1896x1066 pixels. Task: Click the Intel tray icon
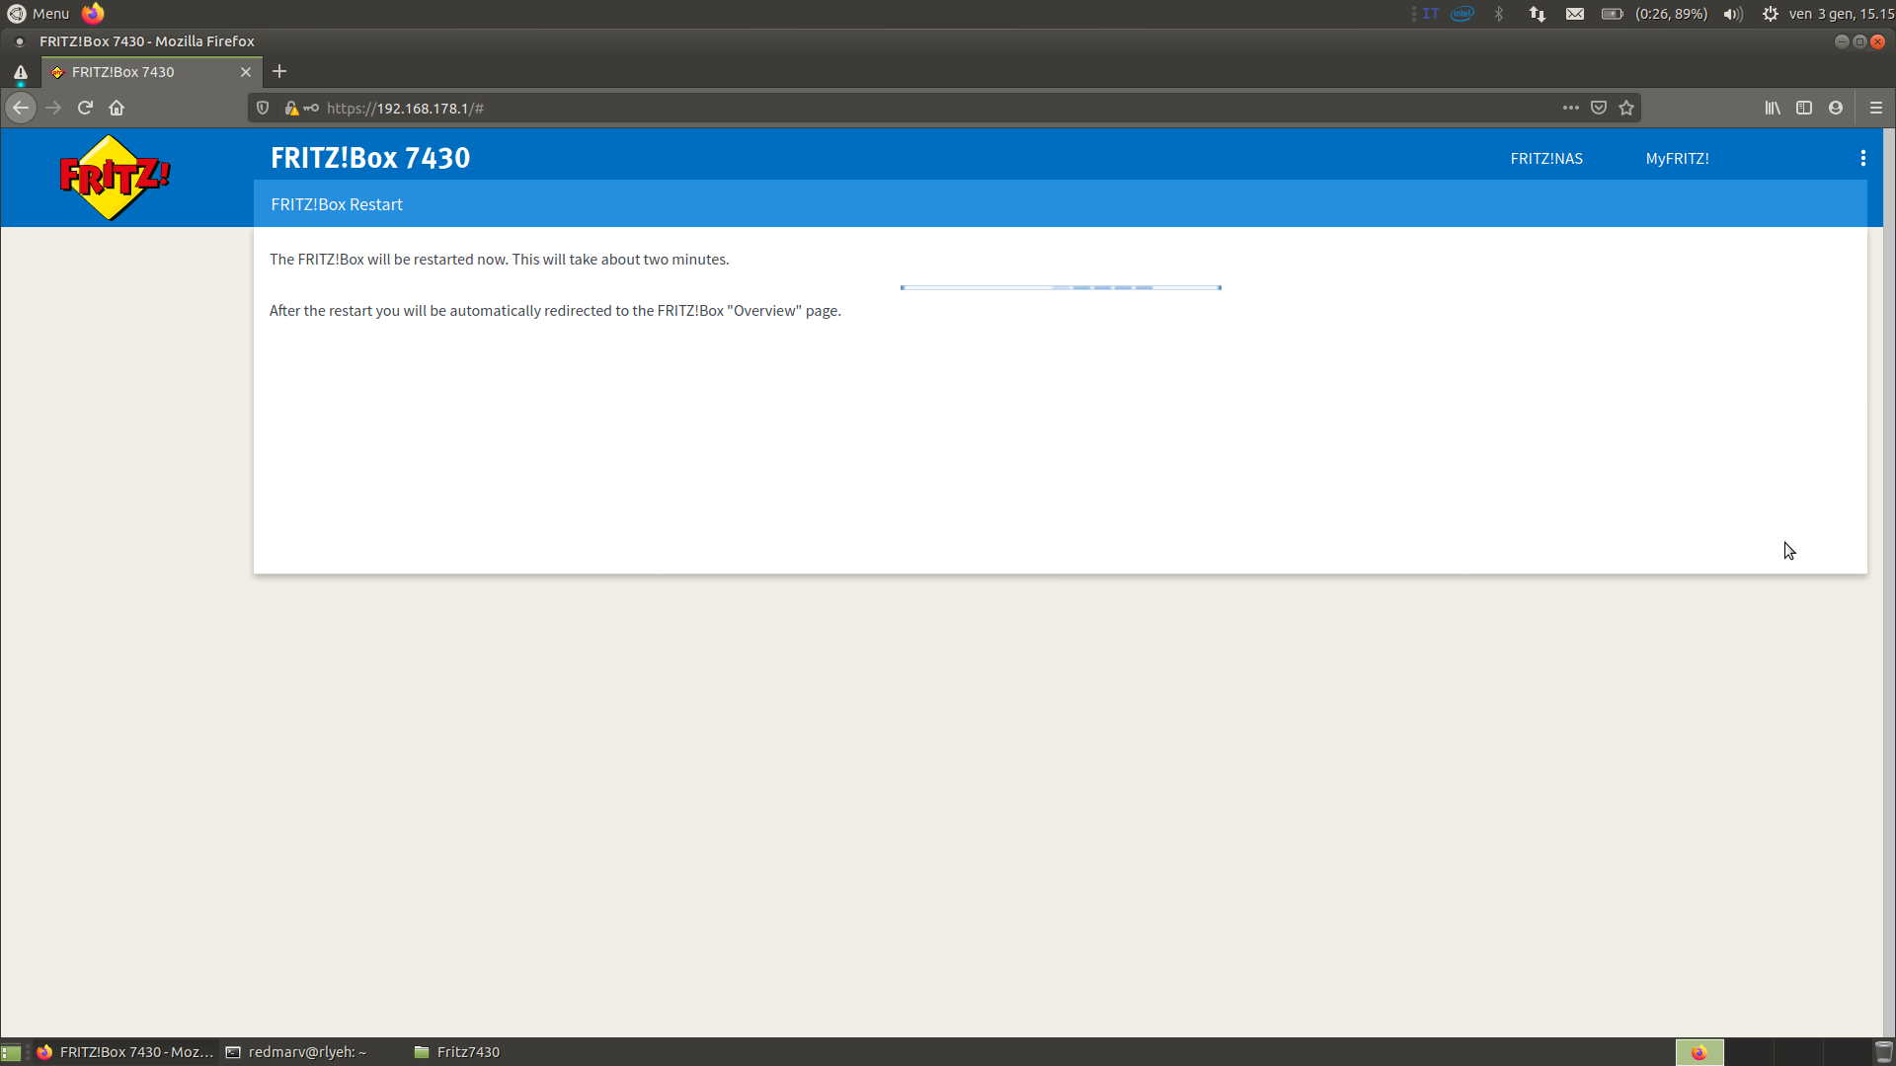pos(1462,14)
